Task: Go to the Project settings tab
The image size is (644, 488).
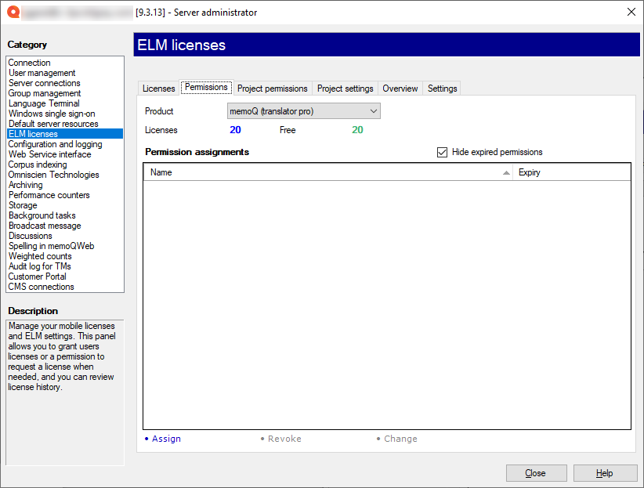Action: click(x=345, y=89)
